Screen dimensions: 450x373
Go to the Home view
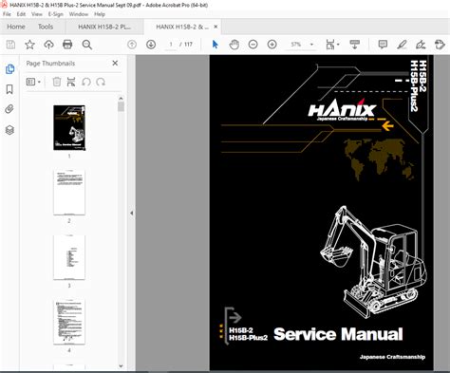pyautogui.click(x=16, y=27)
